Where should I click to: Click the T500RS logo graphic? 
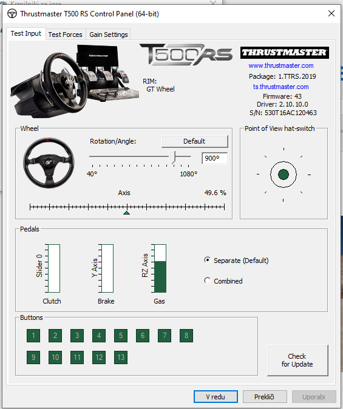point(186,55)
